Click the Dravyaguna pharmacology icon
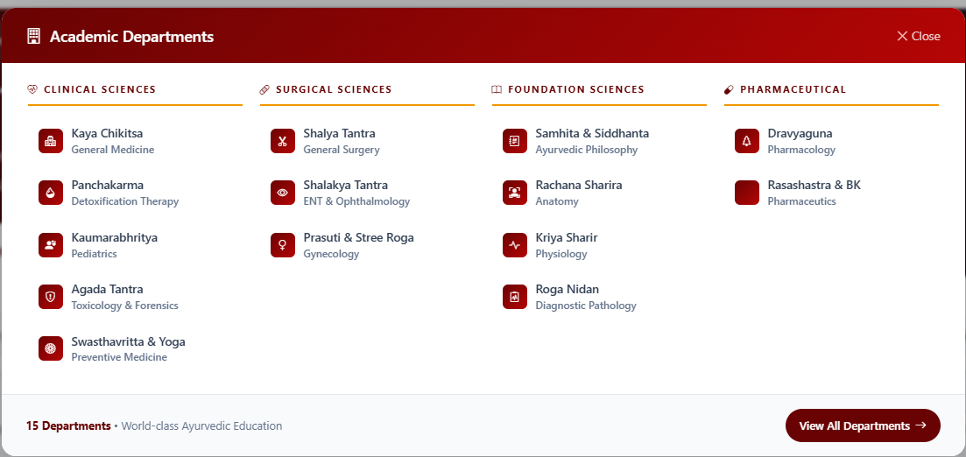966x457 pixels. pos(746,141)
